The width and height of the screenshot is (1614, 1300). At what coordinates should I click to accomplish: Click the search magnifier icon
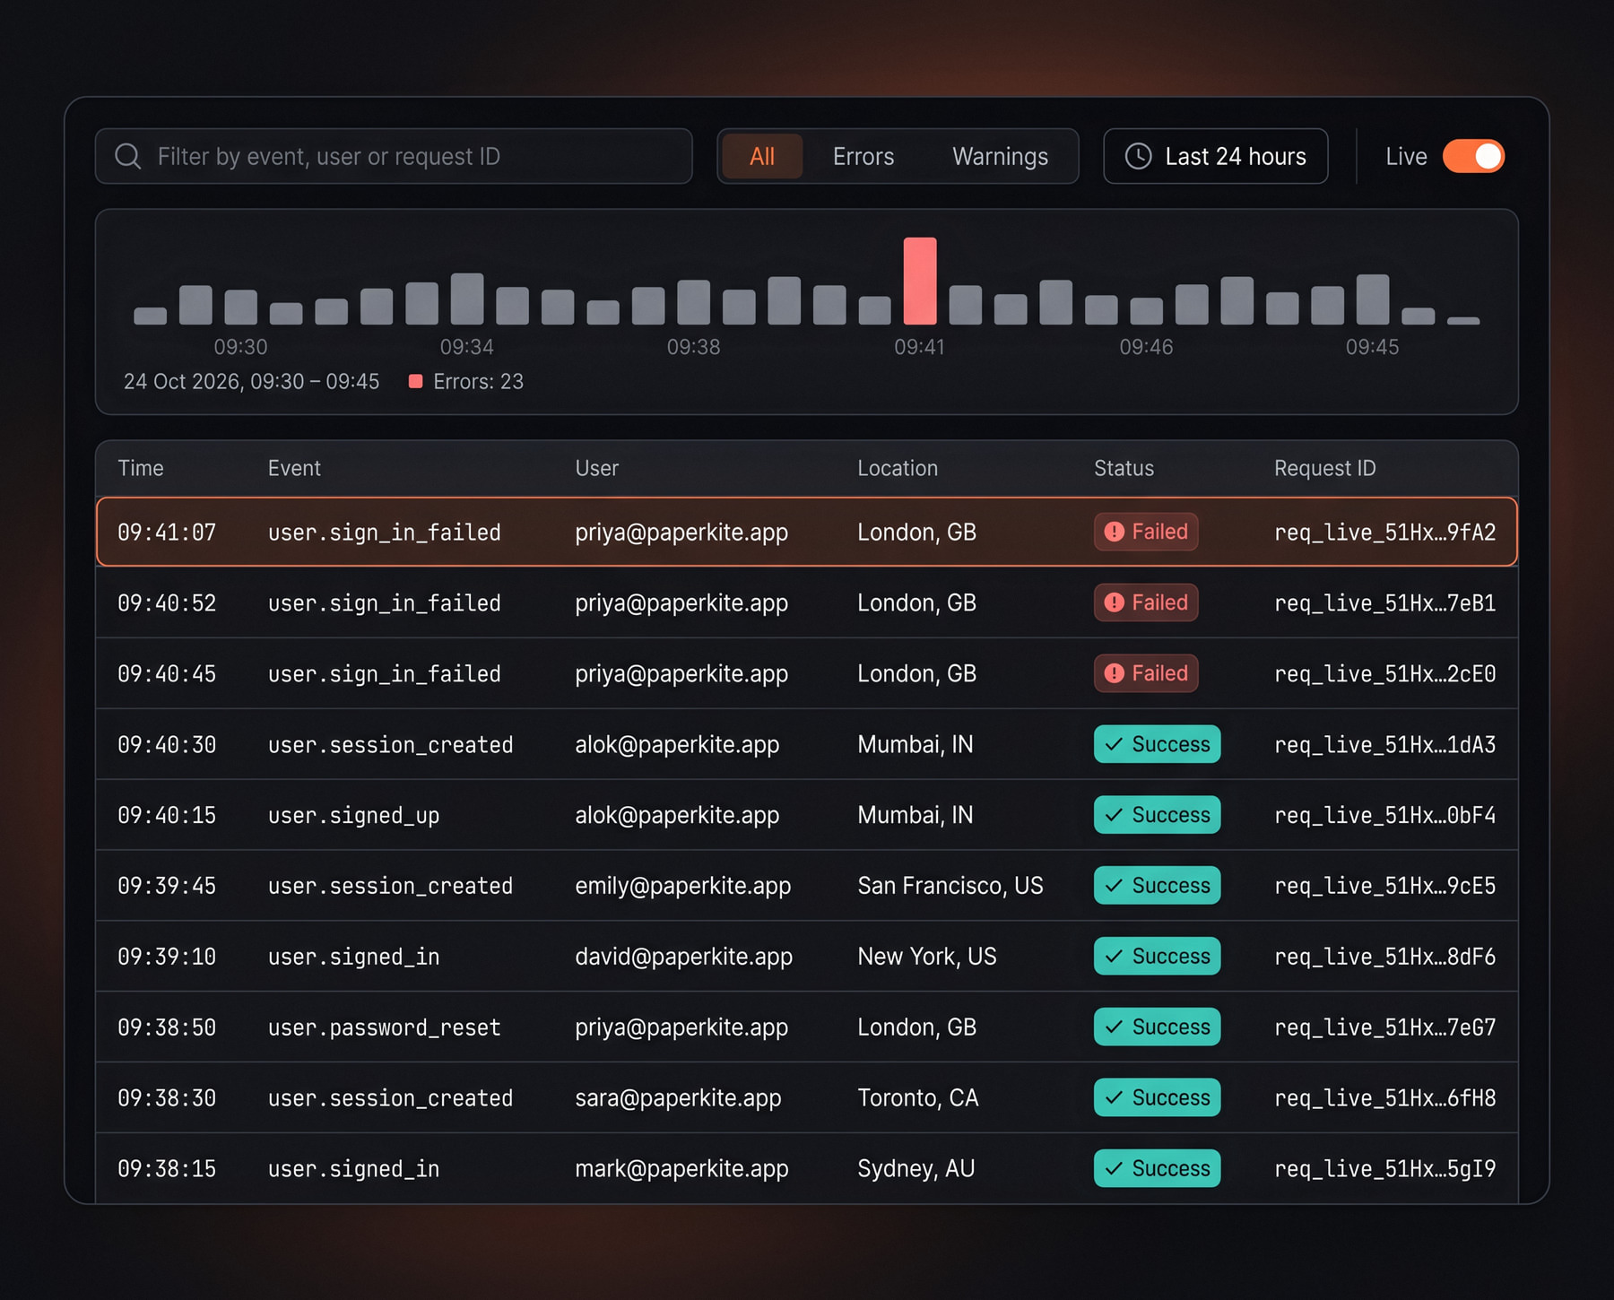[x=128, y=156]
